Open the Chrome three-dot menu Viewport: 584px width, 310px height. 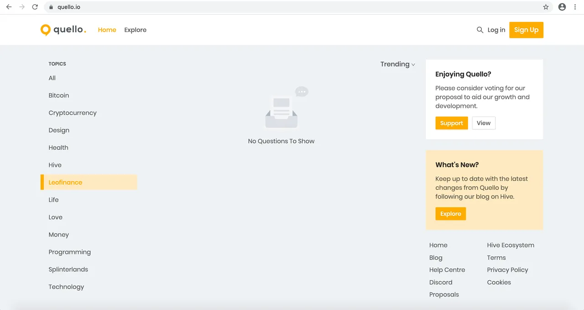575,7
